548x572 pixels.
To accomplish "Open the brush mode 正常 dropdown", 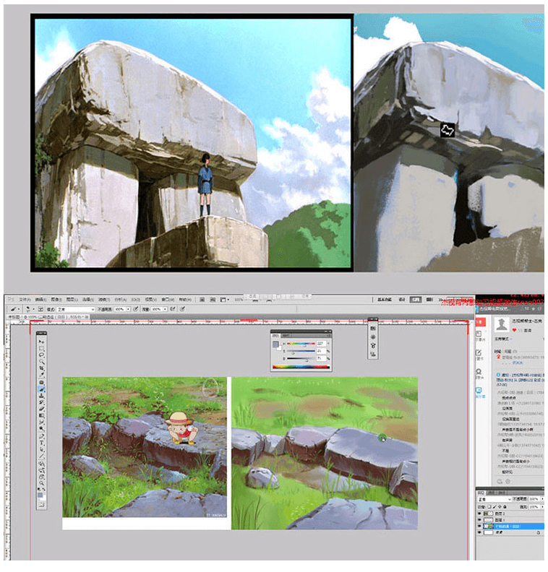I will pos(77,309).
